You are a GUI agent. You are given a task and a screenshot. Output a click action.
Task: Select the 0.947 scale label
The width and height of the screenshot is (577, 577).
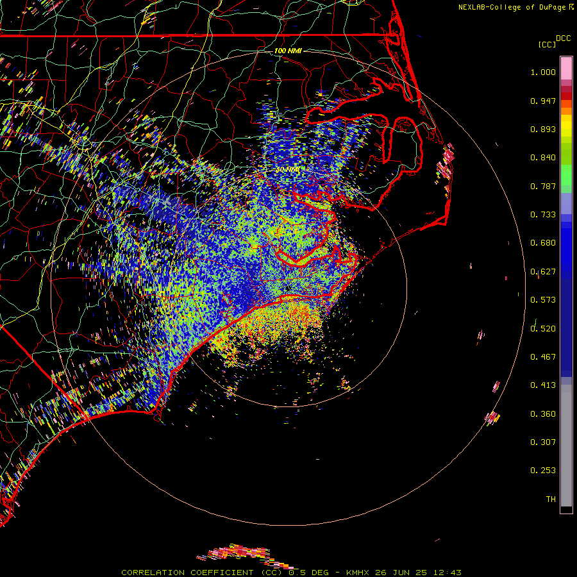543,101
